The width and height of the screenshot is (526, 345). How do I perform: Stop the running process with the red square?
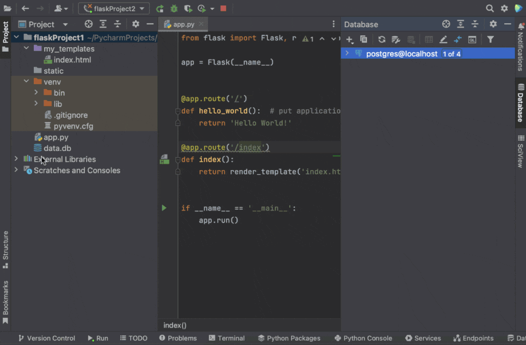[223, 9]
